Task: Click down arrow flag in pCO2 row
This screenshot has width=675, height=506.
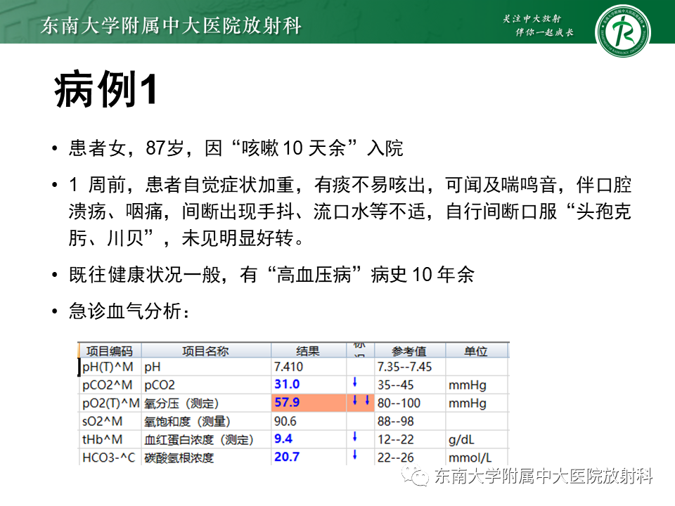Action: coord(354,382)
